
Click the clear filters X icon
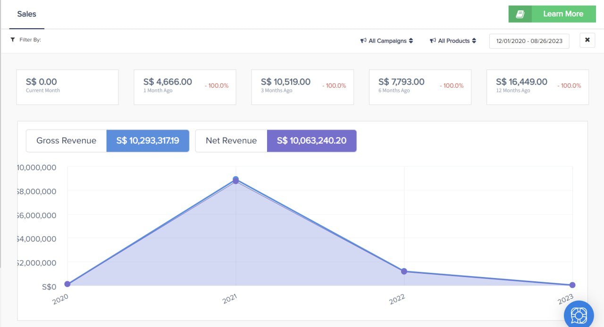587,40
